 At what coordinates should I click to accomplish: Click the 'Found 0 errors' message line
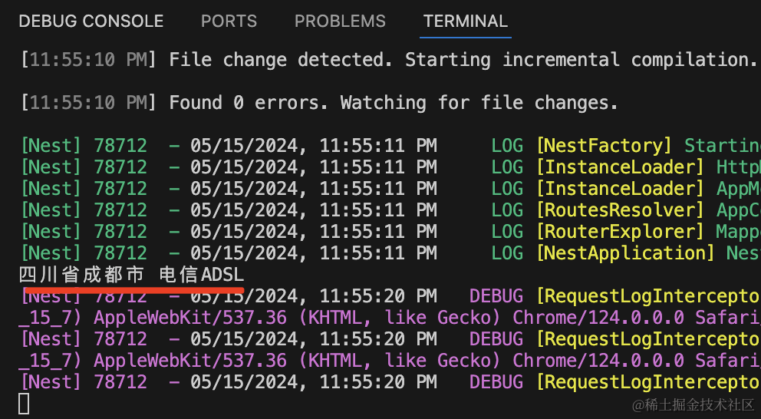pos(393,103)
